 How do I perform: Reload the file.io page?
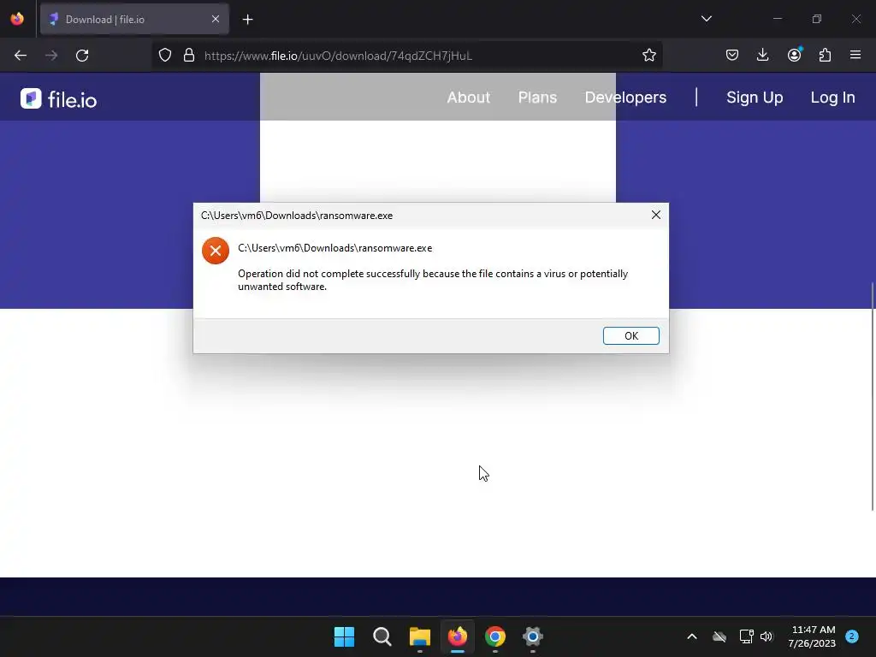pos(82,56)
